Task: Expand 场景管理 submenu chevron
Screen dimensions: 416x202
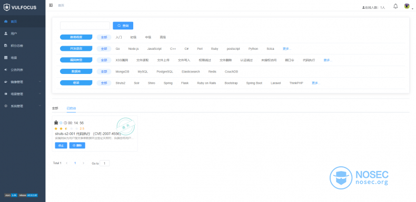Action: (40, 93)
